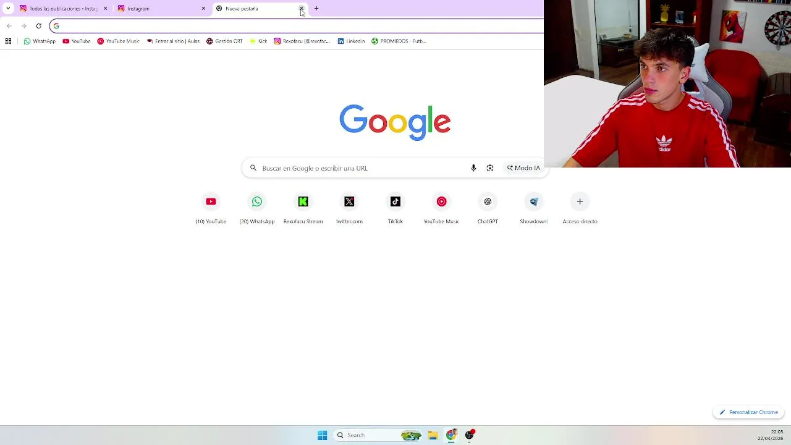Open the PROMIEDOS bookmark
This screenshot has height=445, width=791.
coord(399,41)
